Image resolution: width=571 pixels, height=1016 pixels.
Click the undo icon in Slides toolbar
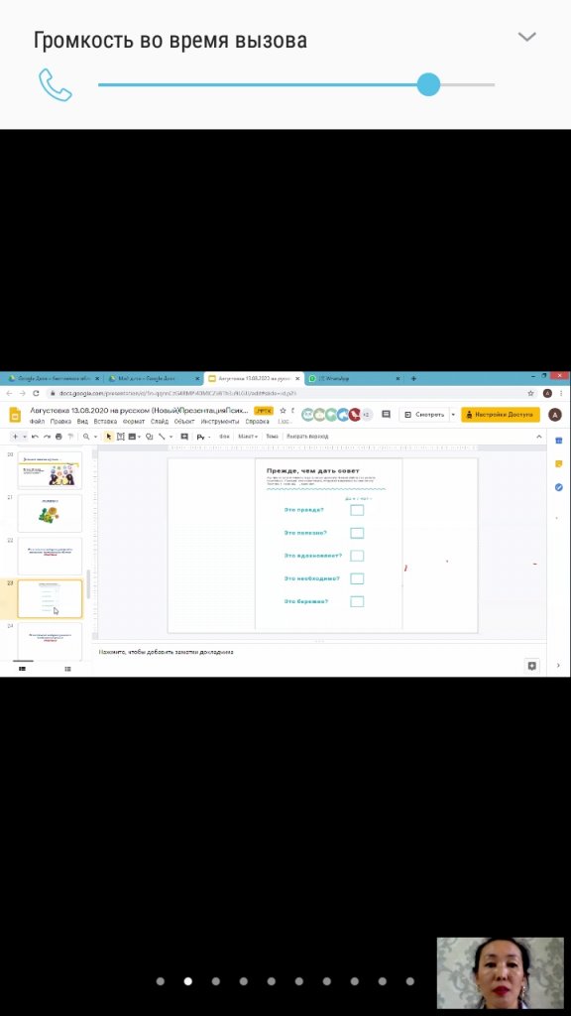[x=35, y=437]
